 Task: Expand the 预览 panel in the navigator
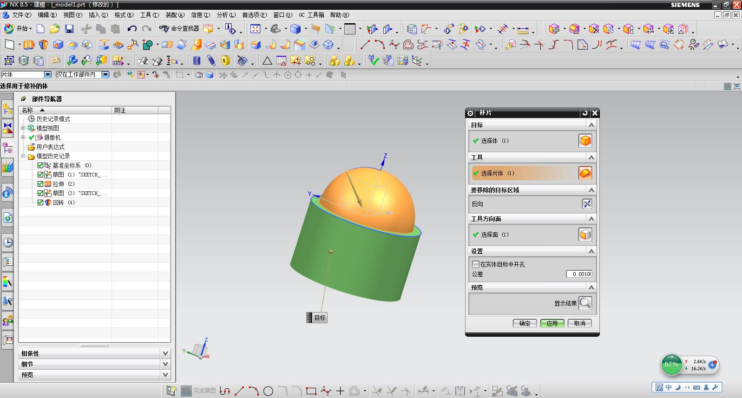pyautogui.click(x=165, y=375)
